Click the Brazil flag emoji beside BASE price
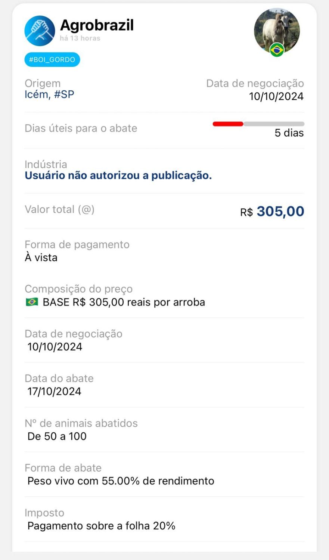This screenshot has width=329, height=560. click(x=32, y=302)
